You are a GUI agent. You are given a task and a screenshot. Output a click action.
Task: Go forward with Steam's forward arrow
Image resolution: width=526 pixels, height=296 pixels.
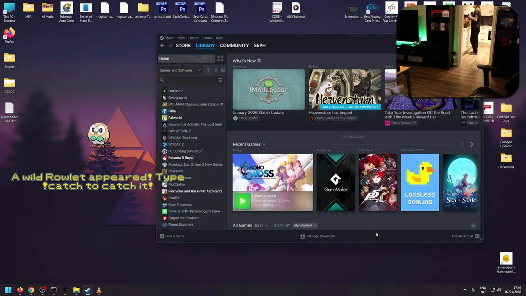(170, 46)
